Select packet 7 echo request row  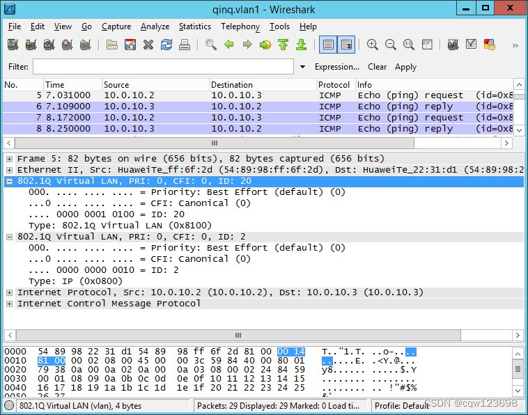click(x=258, y=118)
